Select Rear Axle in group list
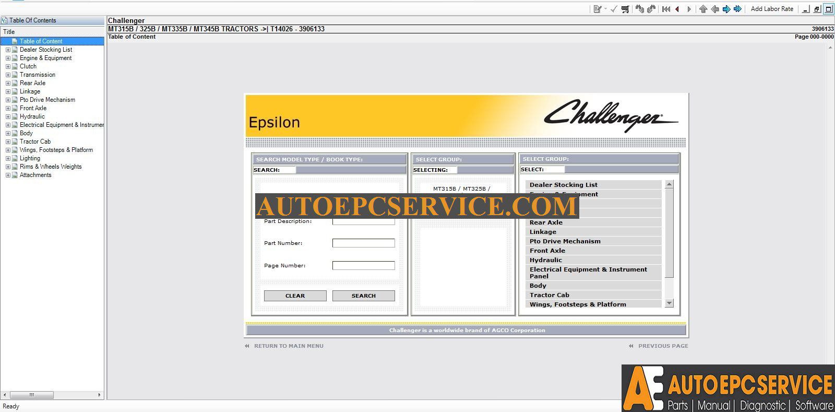835x412 pixels. [593, 222]
